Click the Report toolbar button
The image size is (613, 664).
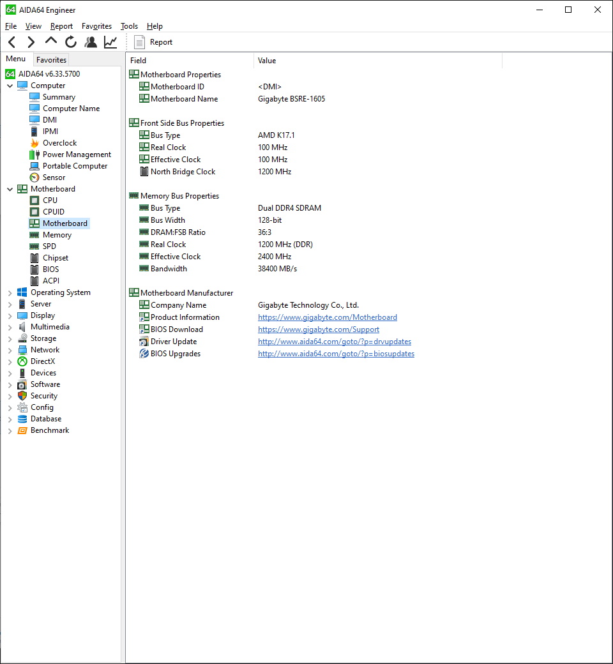tap(153, 42)
